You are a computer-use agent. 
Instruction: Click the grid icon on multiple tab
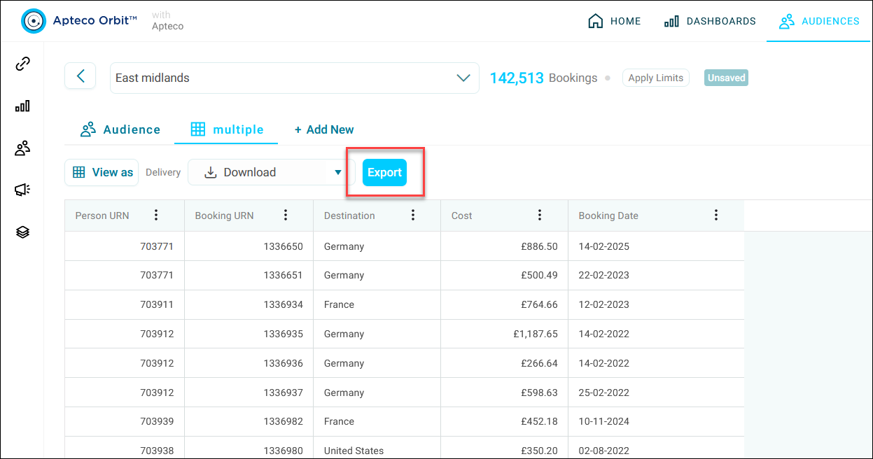click(198, 129)
